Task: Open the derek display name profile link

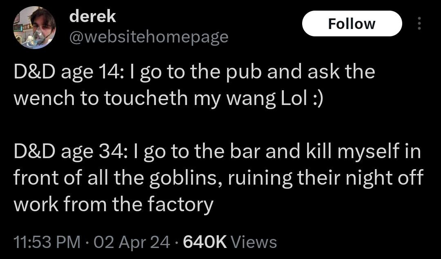Action: click(93, 17)
